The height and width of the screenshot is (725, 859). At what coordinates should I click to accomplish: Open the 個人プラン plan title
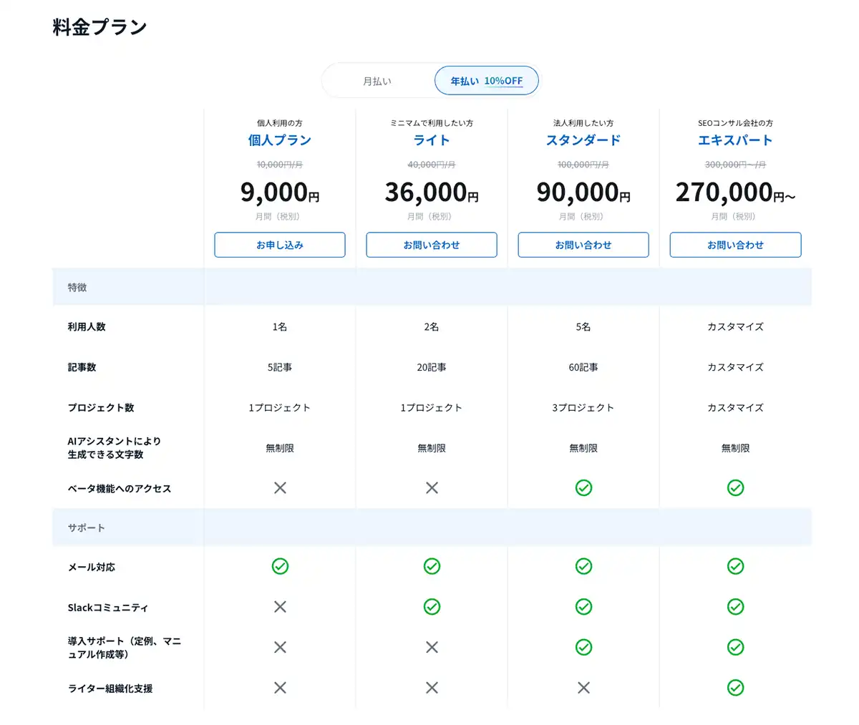click(x=280, y=140)
